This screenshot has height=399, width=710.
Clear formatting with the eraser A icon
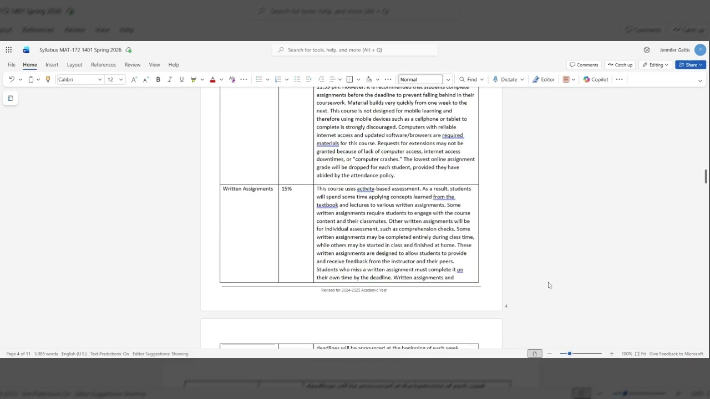pos(232,79)
